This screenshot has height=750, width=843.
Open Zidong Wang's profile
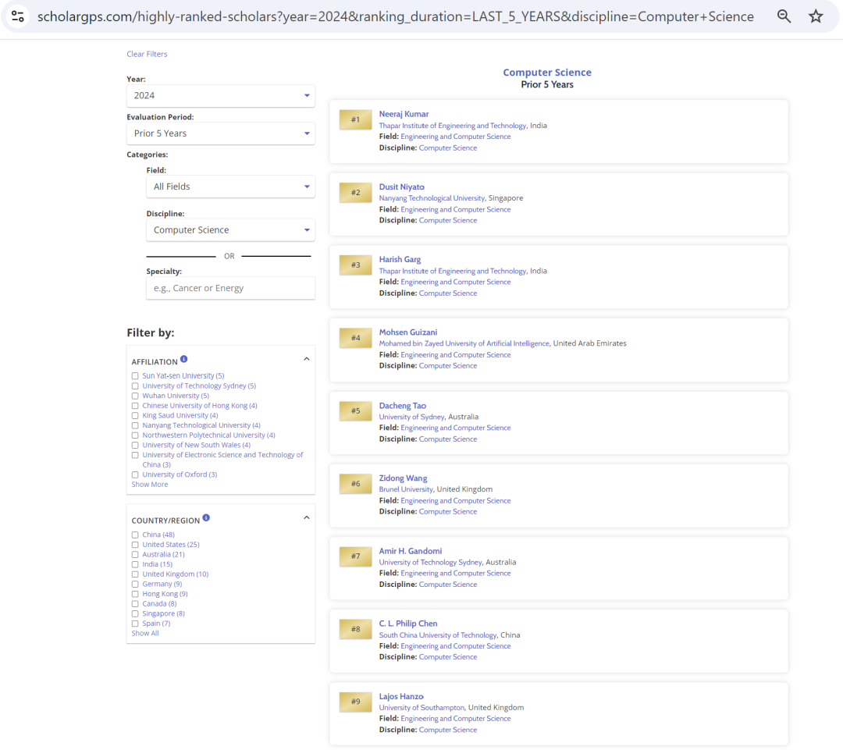click(x=404, y=478)
